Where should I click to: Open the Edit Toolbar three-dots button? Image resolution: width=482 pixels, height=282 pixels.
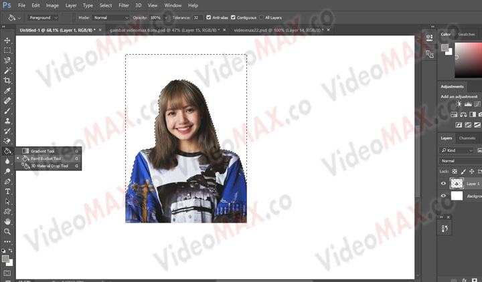(7, 242)
